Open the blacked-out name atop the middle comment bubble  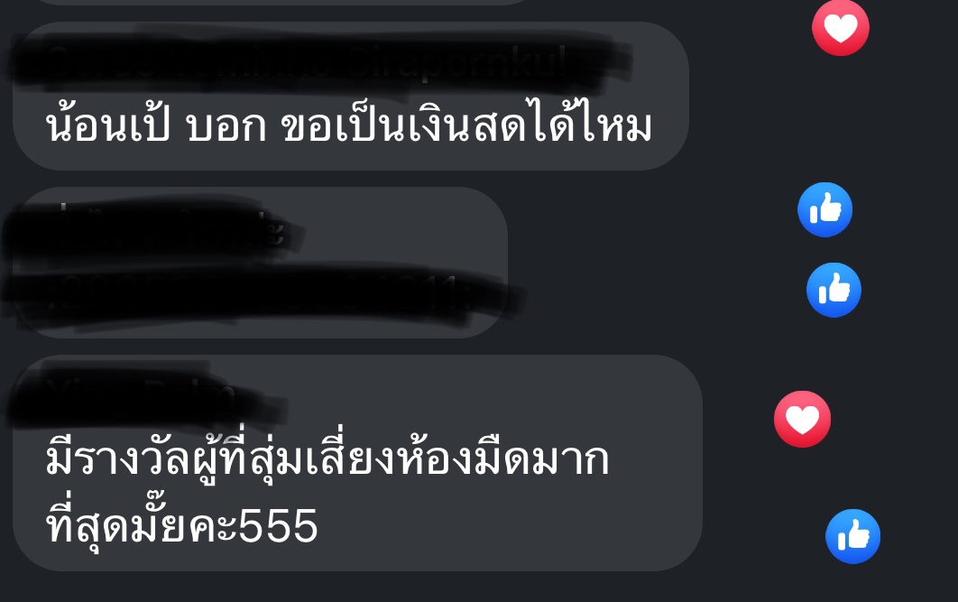point(152,227)
